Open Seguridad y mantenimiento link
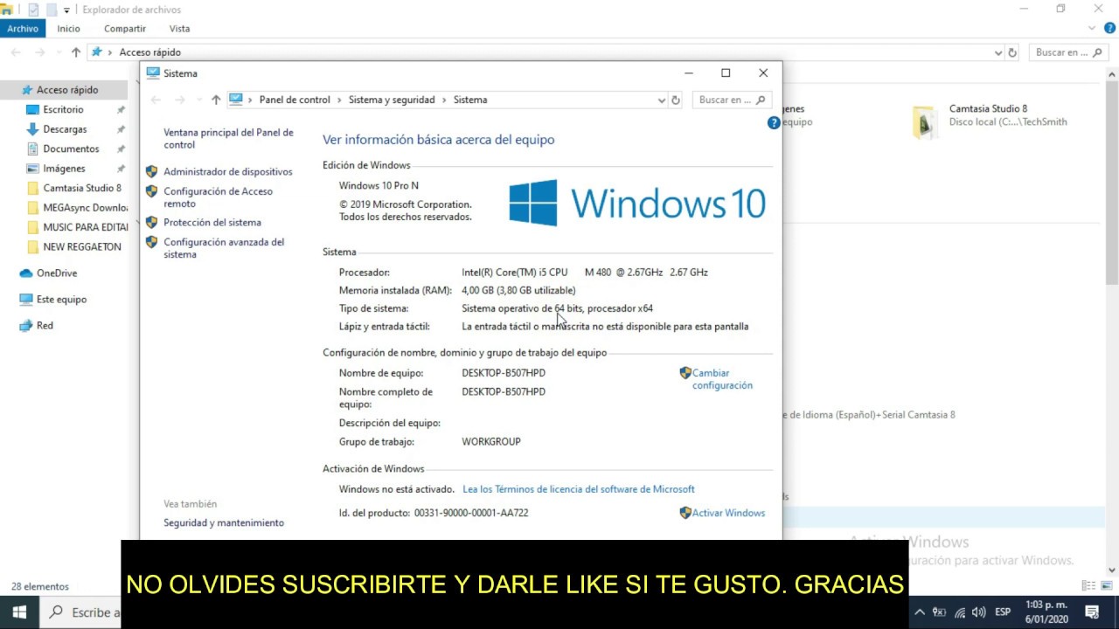The height and width of the screenshot is (629, 1119). [x=224, y=522]
